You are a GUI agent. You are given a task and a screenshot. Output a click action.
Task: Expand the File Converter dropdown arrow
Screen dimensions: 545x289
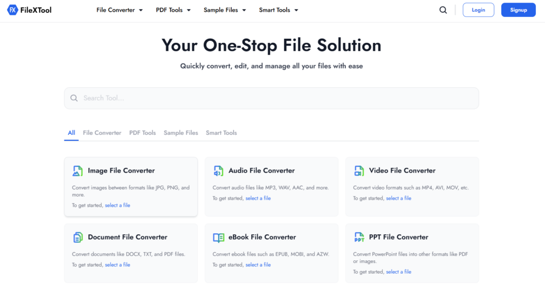coord(141,11)
